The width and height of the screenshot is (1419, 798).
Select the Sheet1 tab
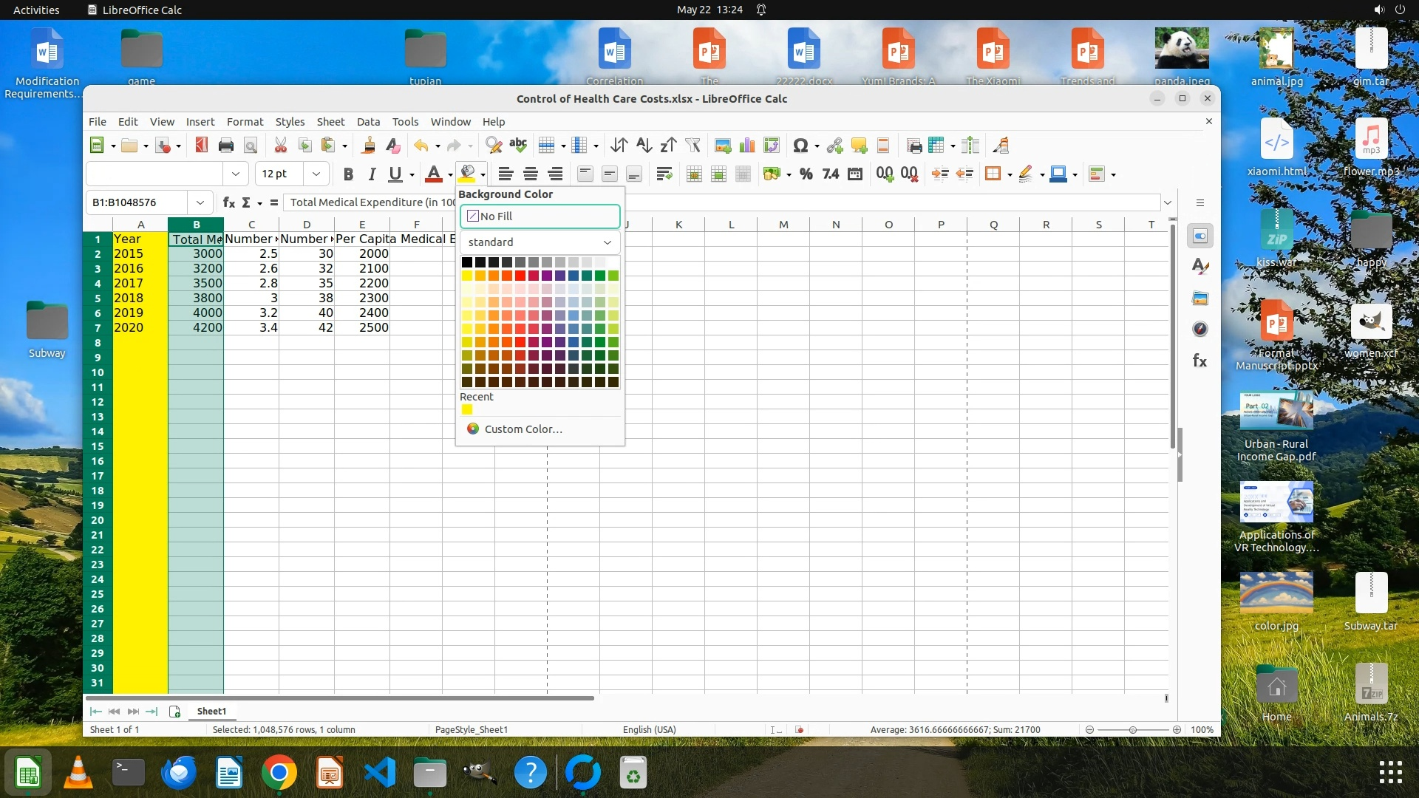coord(211,712)
